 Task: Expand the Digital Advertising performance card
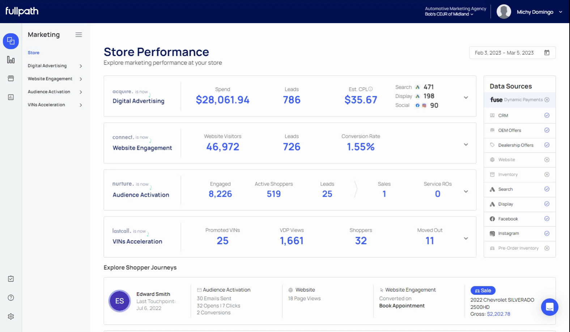[x=466, y=98]
